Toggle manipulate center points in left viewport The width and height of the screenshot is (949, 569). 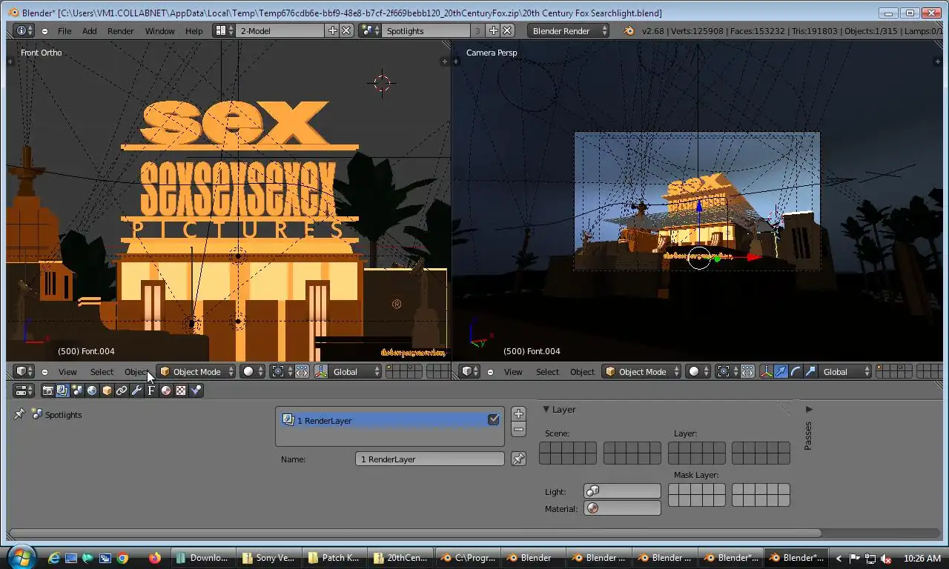click(302, 372)
